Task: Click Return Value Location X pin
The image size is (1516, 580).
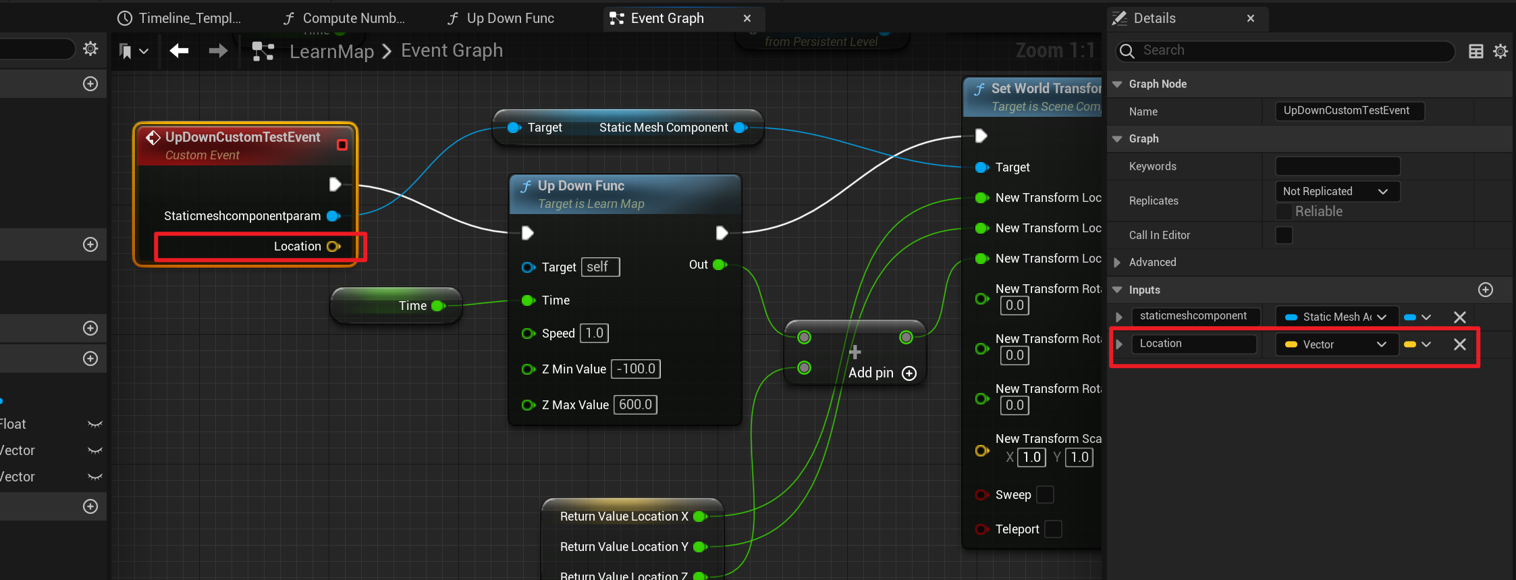Action: [x=701, y=517]
